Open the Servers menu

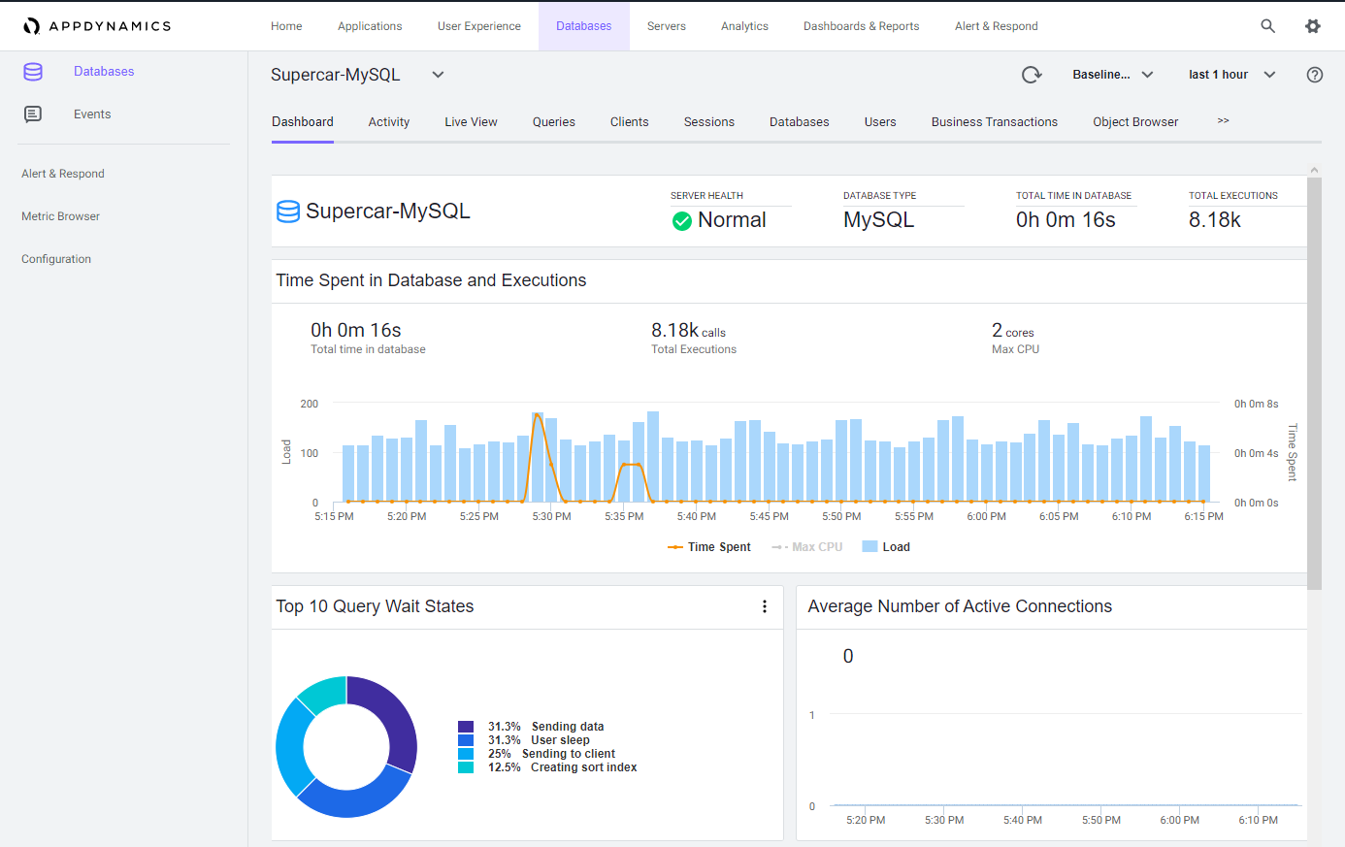(667, 26)
